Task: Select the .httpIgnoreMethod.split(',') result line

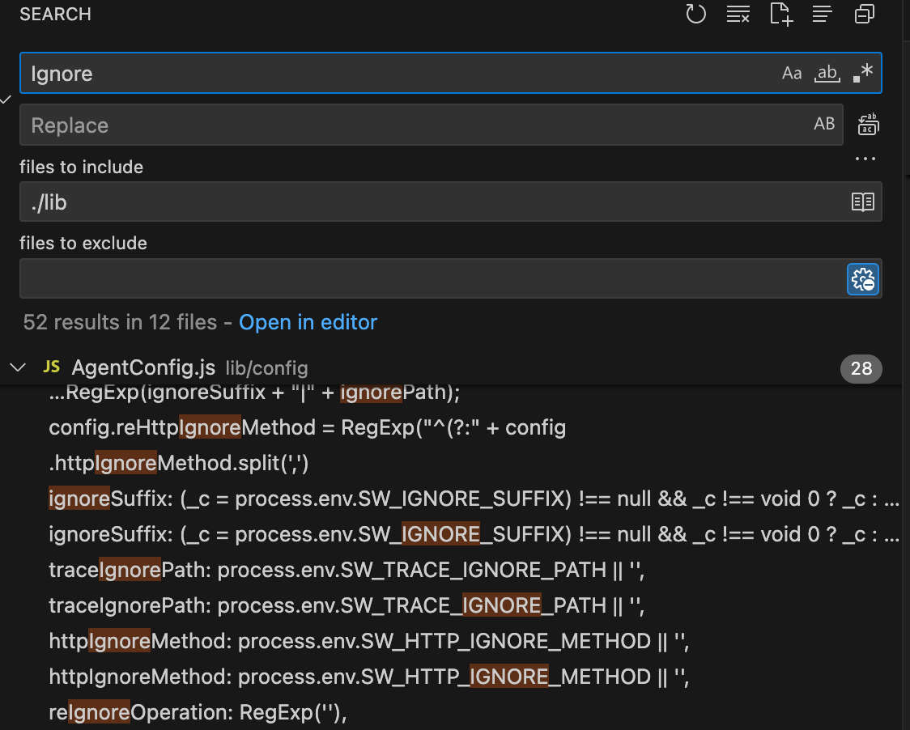Action: [179, 463]
